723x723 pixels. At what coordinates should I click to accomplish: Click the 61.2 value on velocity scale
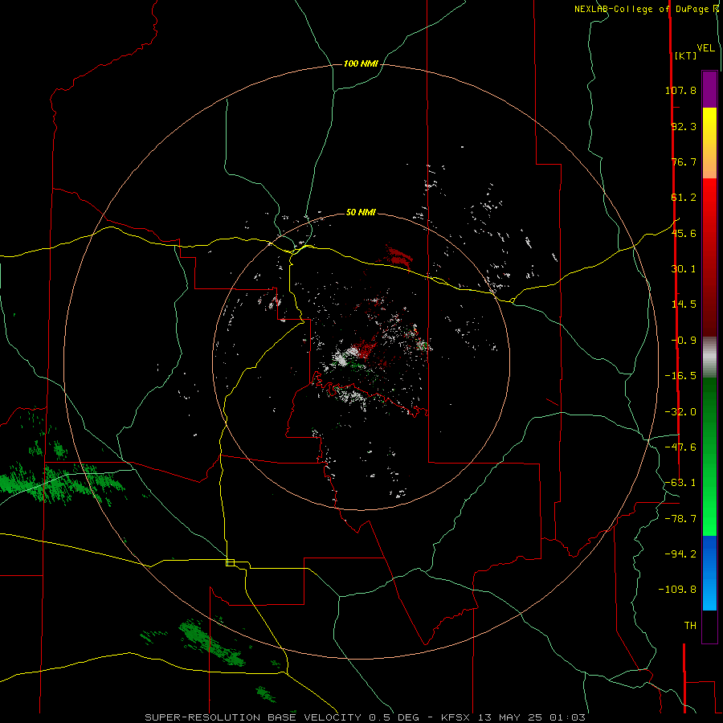point(684,198)
